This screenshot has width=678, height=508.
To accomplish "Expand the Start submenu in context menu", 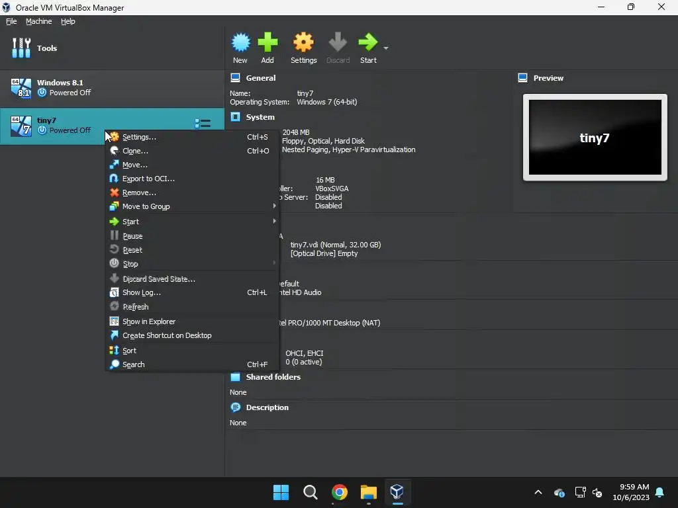I will (x=191, y=222).
